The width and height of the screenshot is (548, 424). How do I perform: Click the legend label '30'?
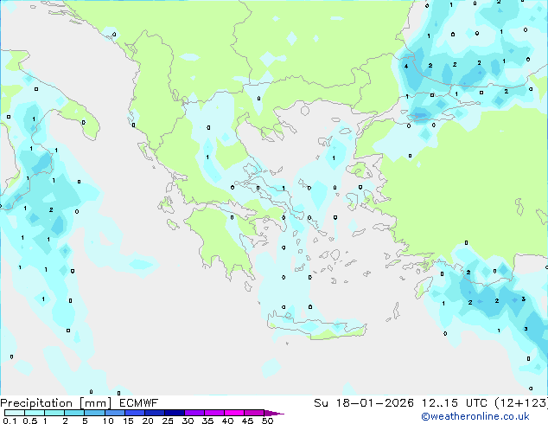pyautogui.click(x=188, y=421)
